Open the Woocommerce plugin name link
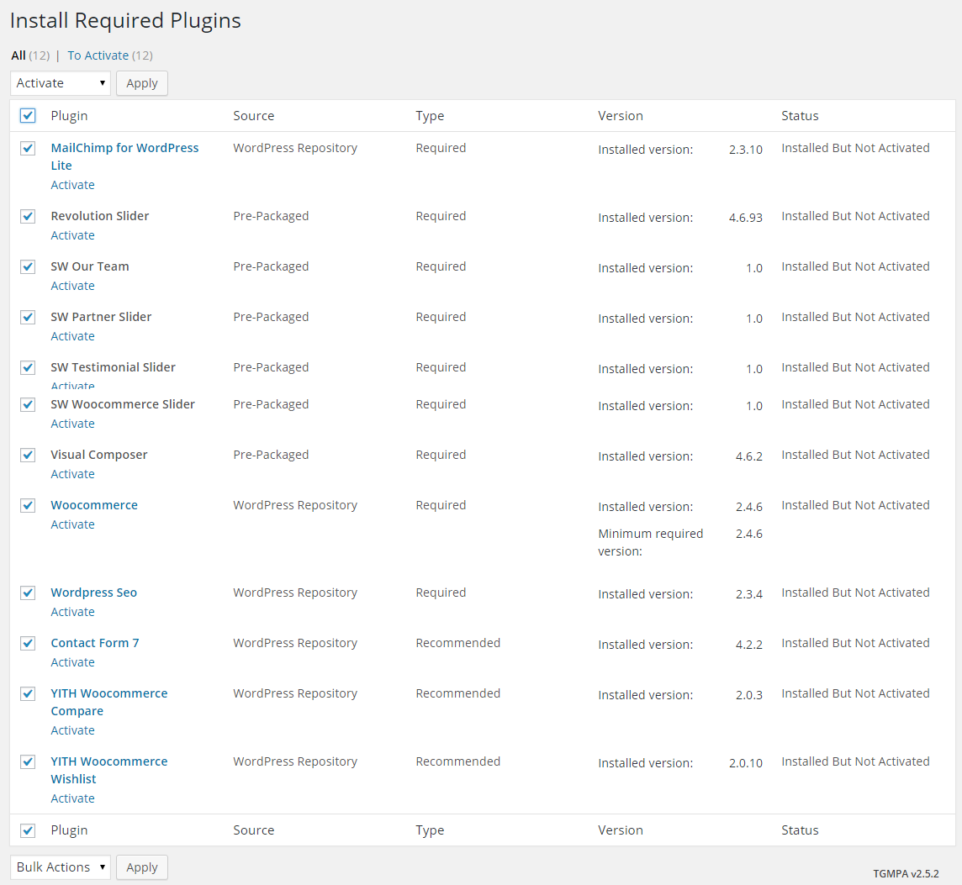 point(94,505)
